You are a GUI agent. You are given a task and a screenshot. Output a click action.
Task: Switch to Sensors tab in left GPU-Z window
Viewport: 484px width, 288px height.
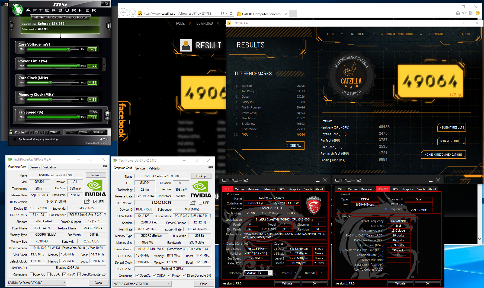pos(35,167)
